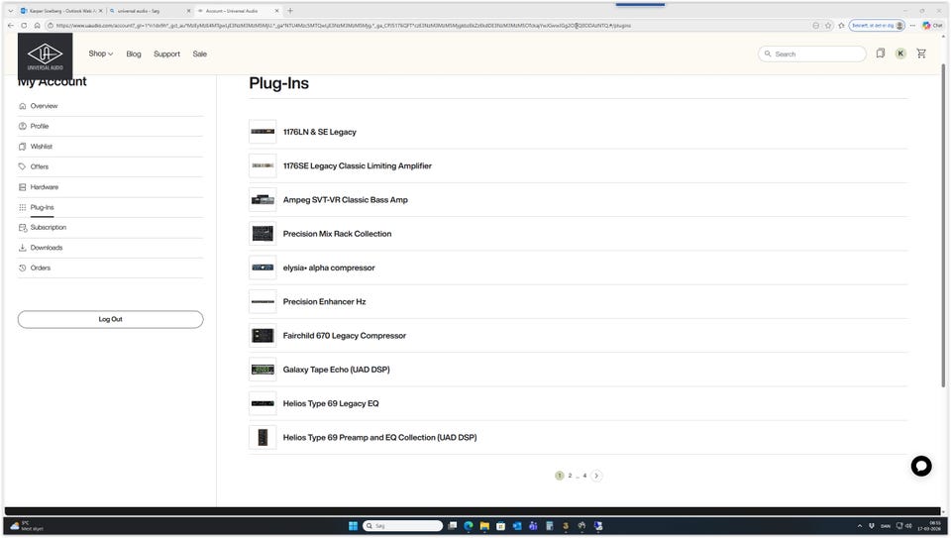
Task: Open Fairchild 670 Legacy Compressor thumbnail
Action: pos(263,336)
